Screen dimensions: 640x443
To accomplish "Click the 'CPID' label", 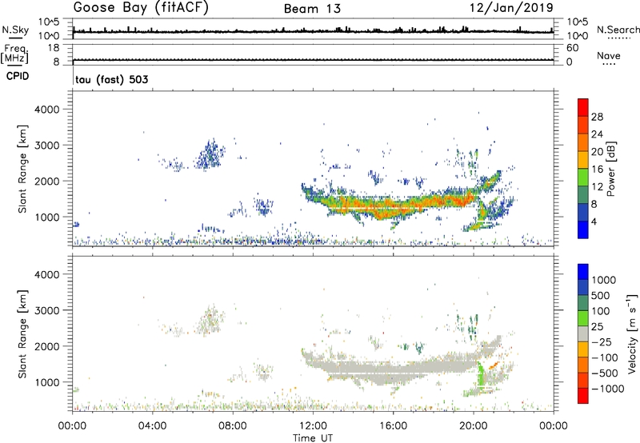I will point(18,76).
